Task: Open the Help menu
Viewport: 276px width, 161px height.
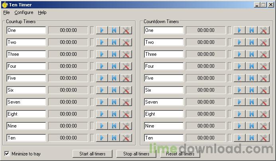Action: pos(42,12)
